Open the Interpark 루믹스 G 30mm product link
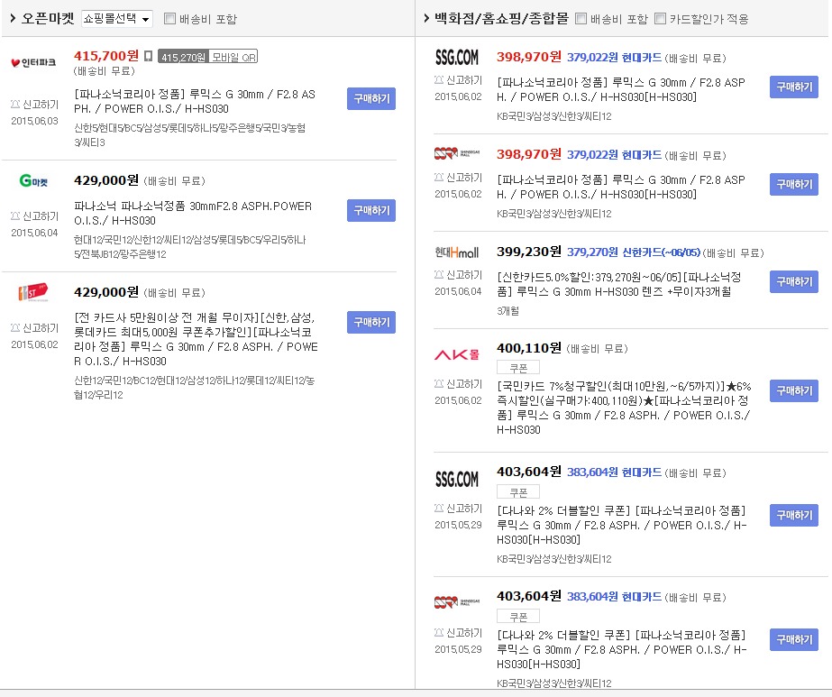The height and width of the screenshot is (697, 832). pos(207,101)
